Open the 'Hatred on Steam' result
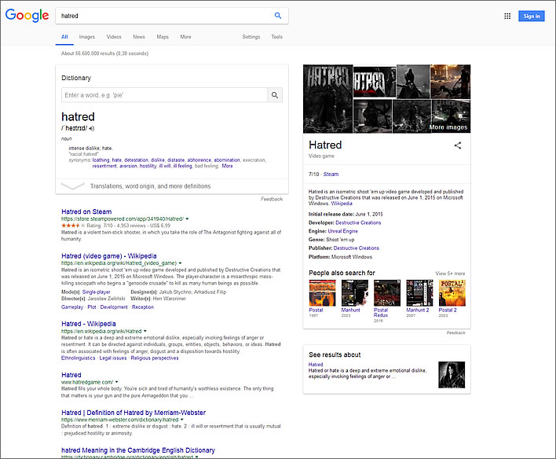This screenshot has height=459, width=556. [86, 211]
